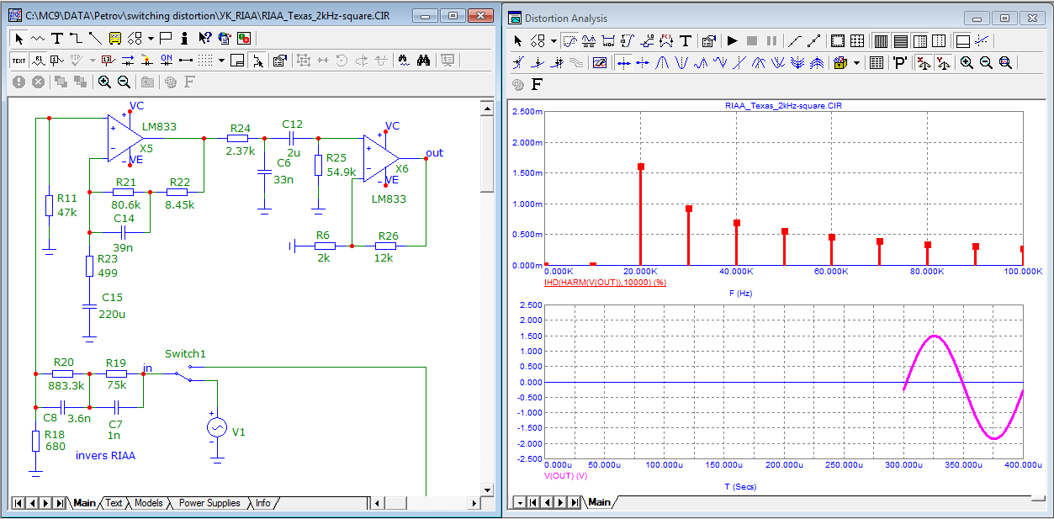The width and height of the screenshot is (1054, 519).
Task: Toggle pin connections ON indicator
Action: 166,60
